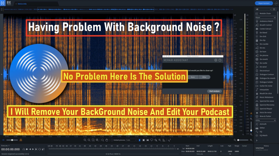Toggle headphone input monitoring
The image size is (279, 156).
(24, 149)
